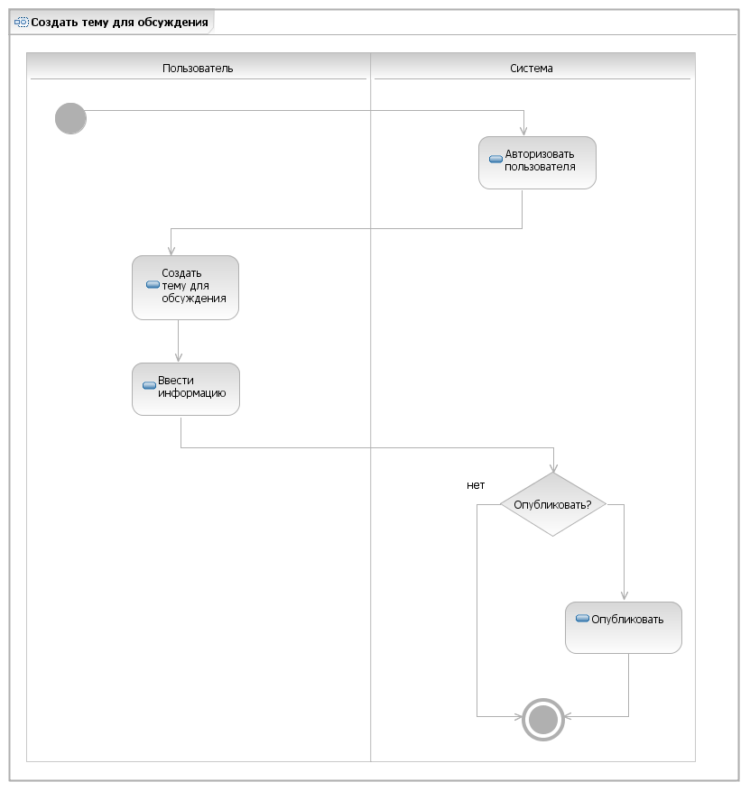750x791 pixels.
Task: Click the diagram title Создать тему для обсуждения
Action: pyautogui.click(x=120, y=23)
